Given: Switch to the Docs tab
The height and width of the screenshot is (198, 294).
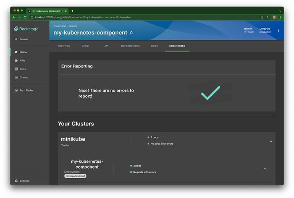Looking at the screenshot, I should 155,46.
